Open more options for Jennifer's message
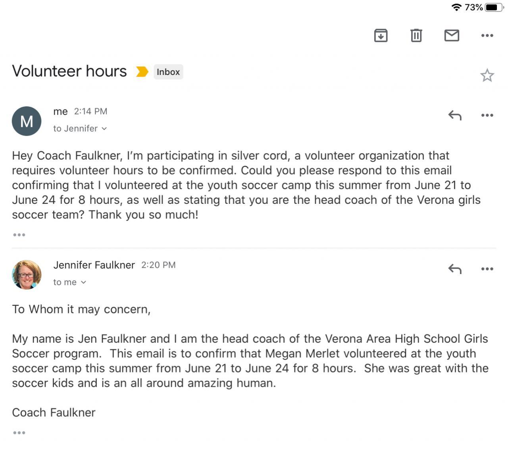The image size is (508, 472). (x=487, y=269)
